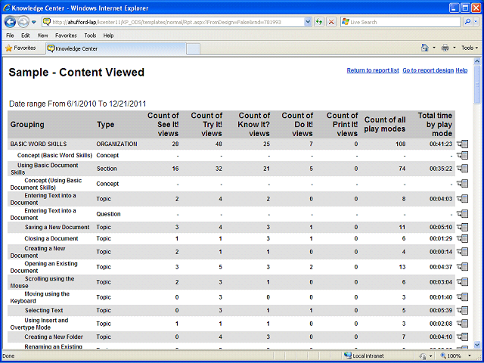
Task: Click the Creating a New Folder row label
Action: 54,337
